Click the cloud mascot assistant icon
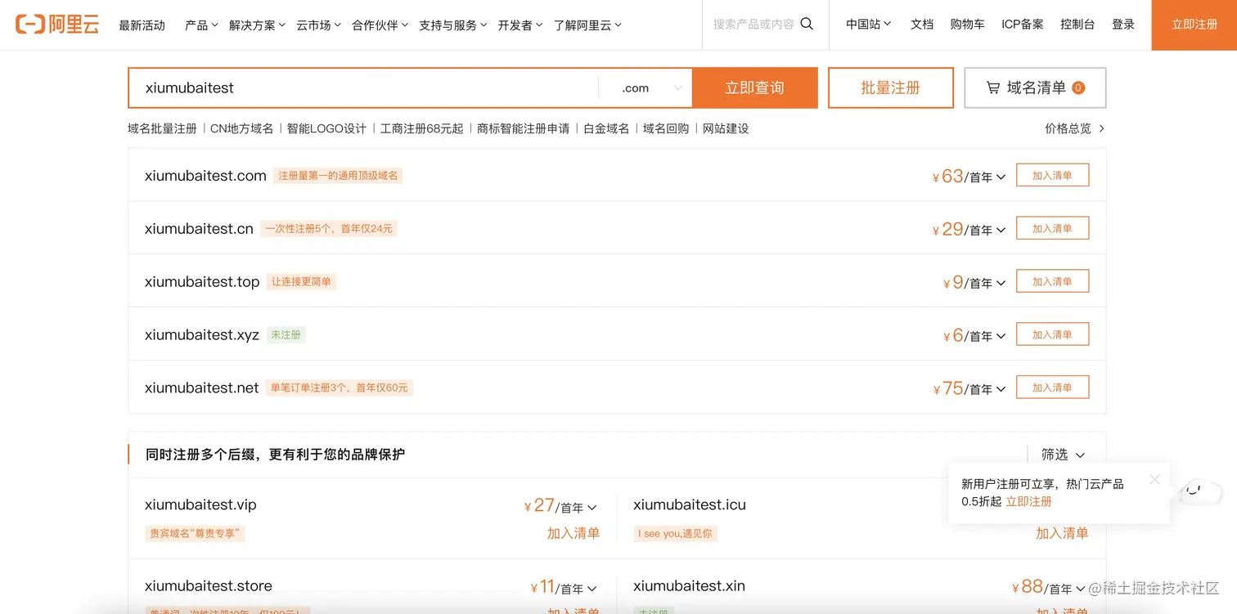Viewport: 1237px width, 614px height. click(1200, 492)
